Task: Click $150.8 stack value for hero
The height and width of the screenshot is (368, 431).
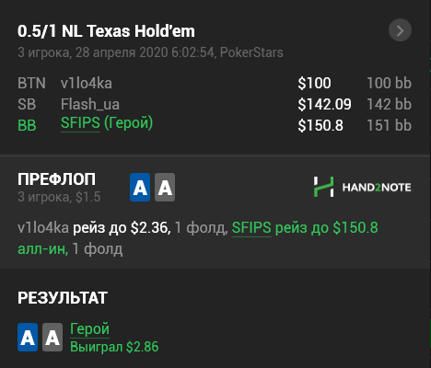Action: [320, 125]
